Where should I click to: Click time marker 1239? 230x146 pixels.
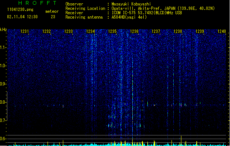point(200,31)
